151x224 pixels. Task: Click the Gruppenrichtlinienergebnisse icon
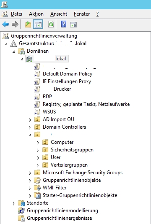tap(21, 218)
